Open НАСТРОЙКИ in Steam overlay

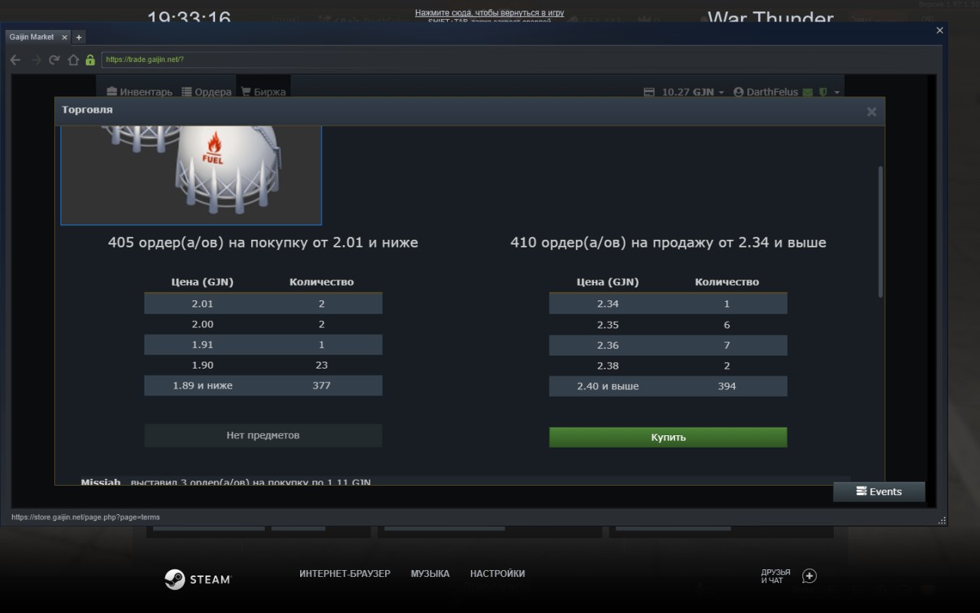click(498, 574)
